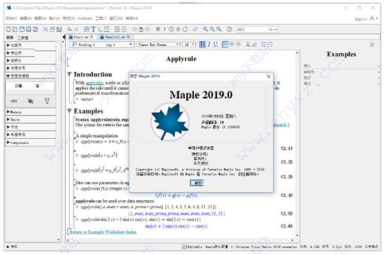Click into the toolbar search field
The height and width of the screenshot is (254, 384).
[x=257, y=30]
